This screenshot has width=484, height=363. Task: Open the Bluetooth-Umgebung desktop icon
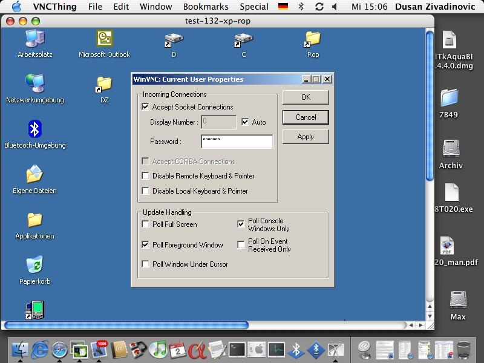point(34,129)
